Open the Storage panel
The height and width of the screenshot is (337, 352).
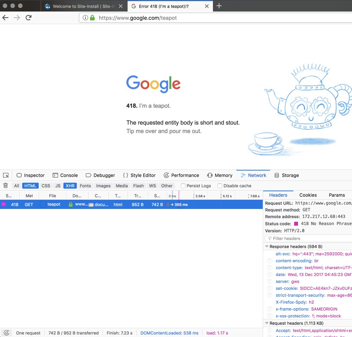(x=287, y=175)
